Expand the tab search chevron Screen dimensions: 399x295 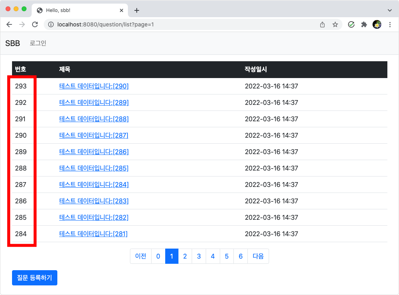click(390, 10)
